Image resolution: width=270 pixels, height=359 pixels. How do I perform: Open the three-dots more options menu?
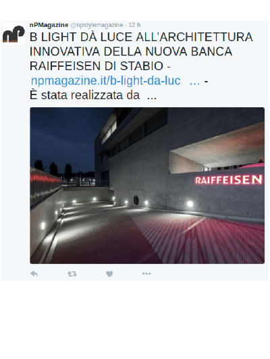click(146, 273)
